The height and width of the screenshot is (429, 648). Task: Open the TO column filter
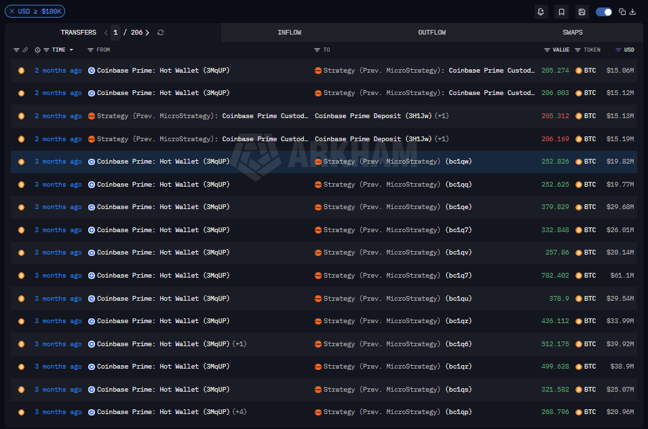tap(317, 50)
